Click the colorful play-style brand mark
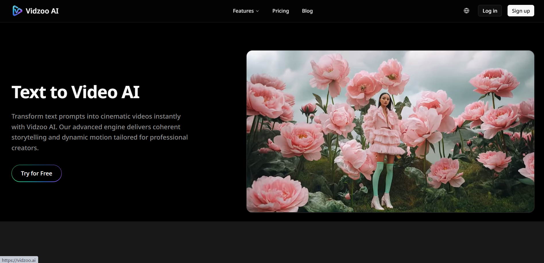Viewport: 544px width, 263px height. pyautogui.click(x=17, y=11)
